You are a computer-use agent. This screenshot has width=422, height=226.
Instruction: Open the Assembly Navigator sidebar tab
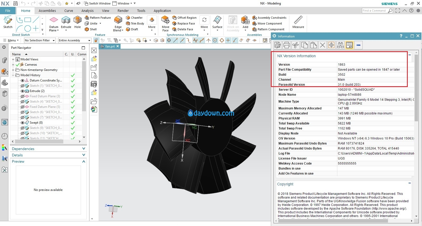(x=4, y=60)
